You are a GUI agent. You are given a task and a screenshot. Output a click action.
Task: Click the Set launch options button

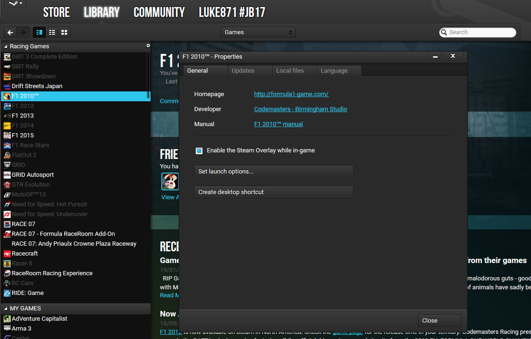[x=273, y=172]
